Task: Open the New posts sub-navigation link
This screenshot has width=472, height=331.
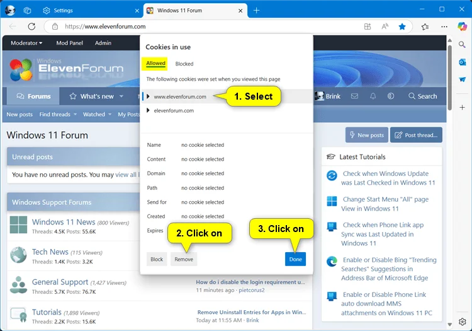Action: 20,114
